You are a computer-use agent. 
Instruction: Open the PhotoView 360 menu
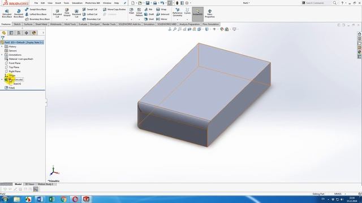93,3
